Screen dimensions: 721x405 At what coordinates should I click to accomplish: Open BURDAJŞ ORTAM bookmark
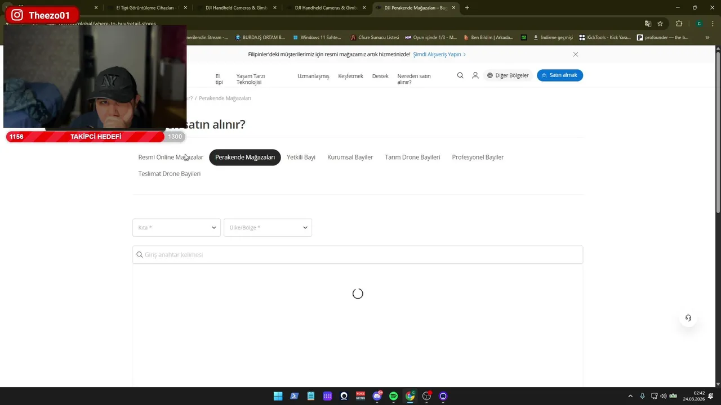pos(260,38)
